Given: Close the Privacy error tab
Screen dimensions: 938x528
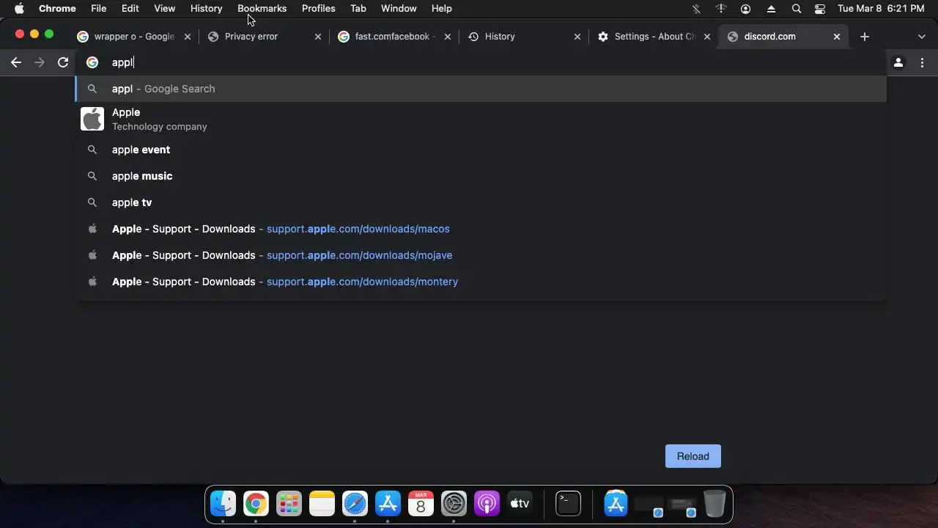Looking at the screenshot, I should 318,37.
